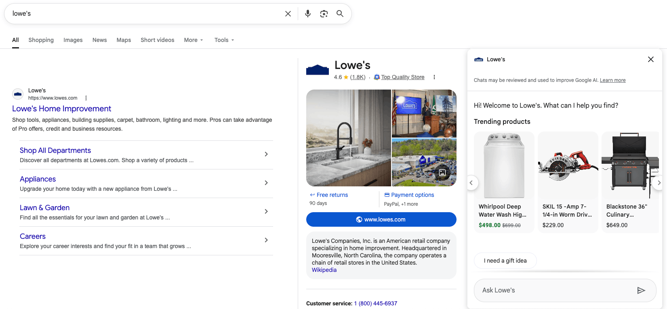The height and width of the screenshot is (309, 667).
Task: Open search by image with the lens icon
Action: click(324, 14)
